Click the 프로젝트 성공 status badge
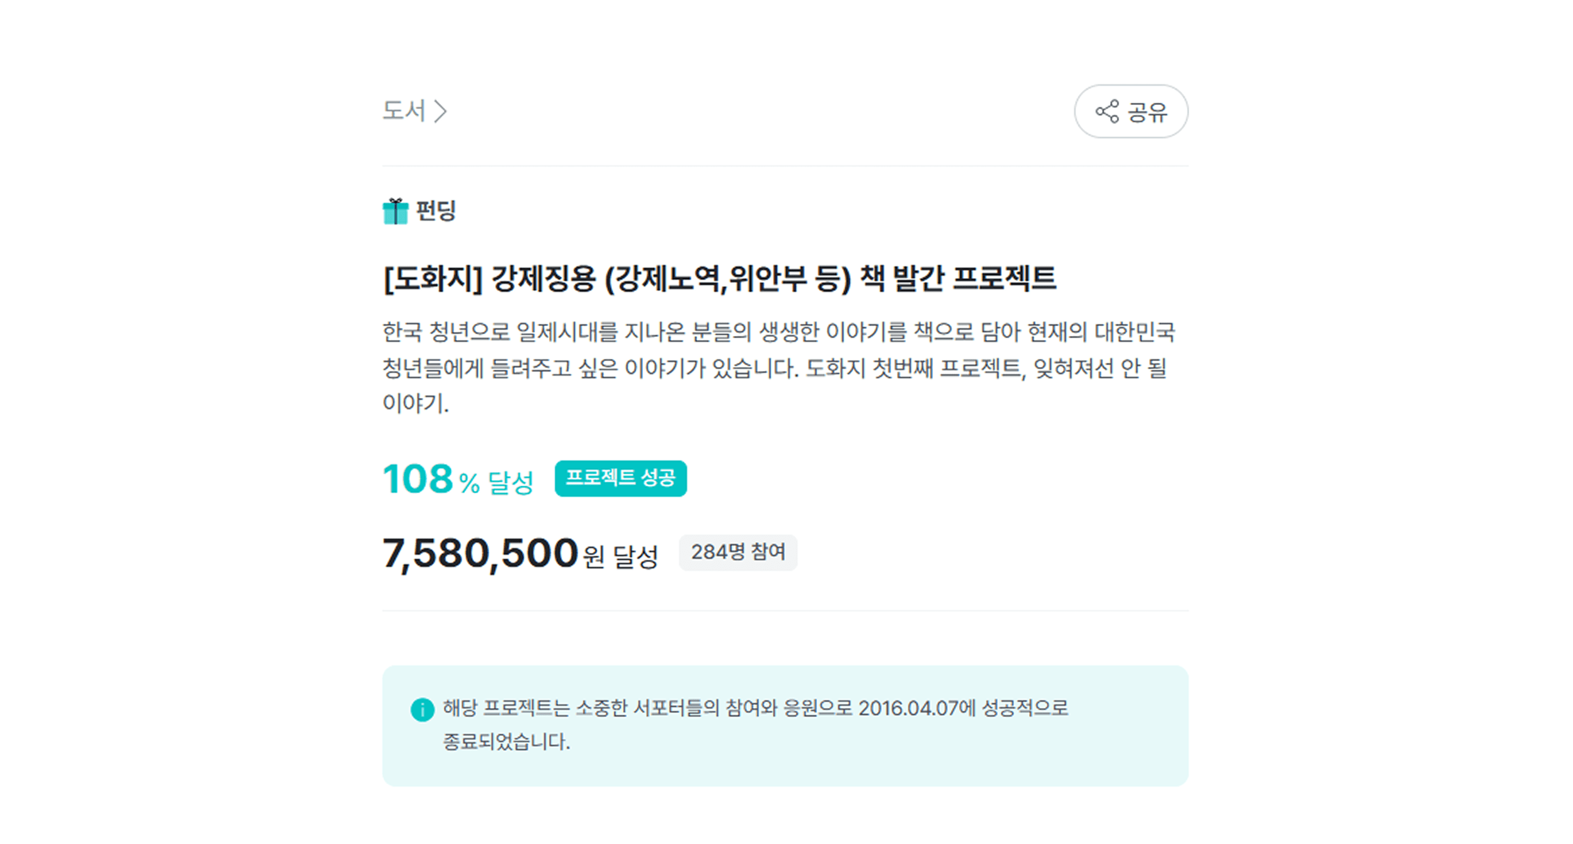 620,478
